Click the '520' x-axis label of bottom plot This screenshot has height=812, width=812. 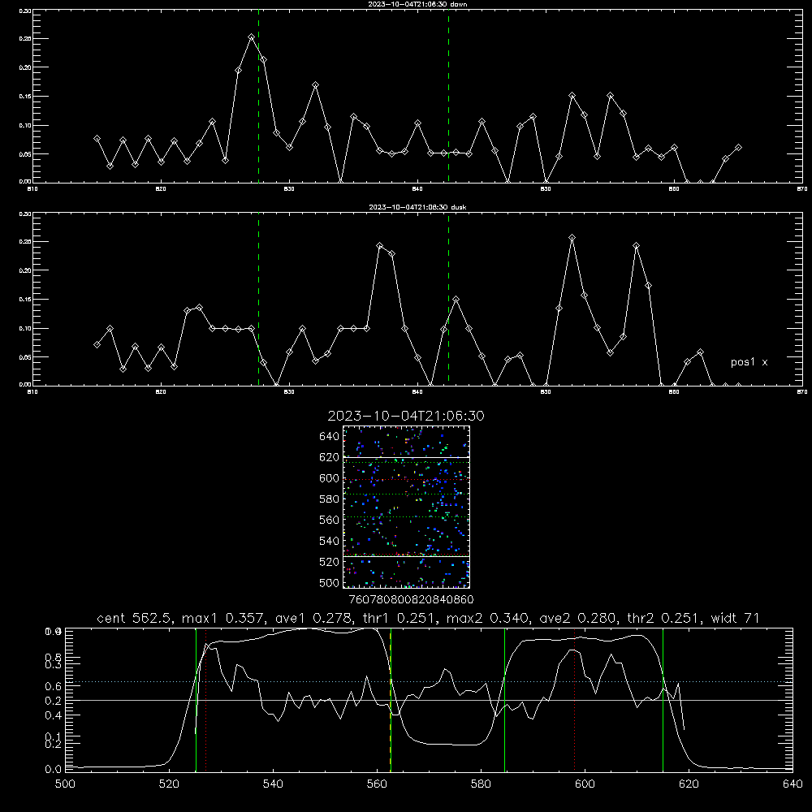pyautogui.click(x=169, y=784)
